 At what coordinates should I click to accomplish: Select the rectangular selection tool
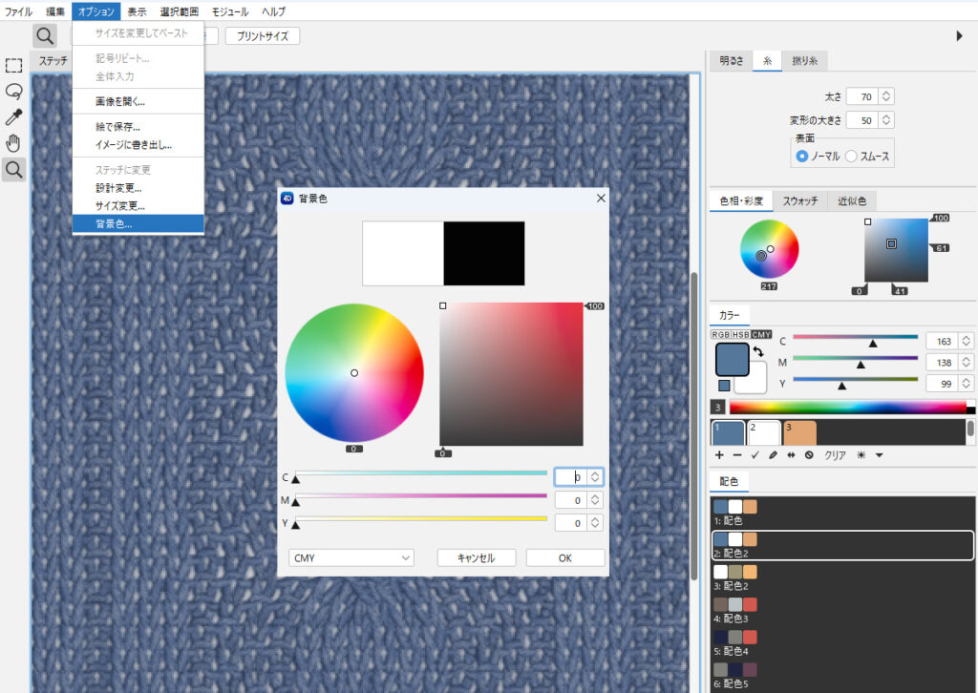(x=13, y=66)
